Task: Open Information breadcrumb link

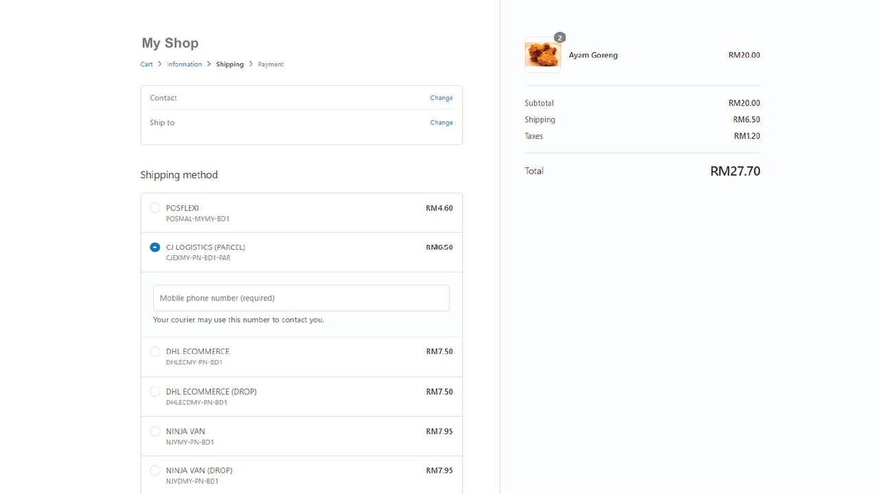Action: tap(184, 64)
